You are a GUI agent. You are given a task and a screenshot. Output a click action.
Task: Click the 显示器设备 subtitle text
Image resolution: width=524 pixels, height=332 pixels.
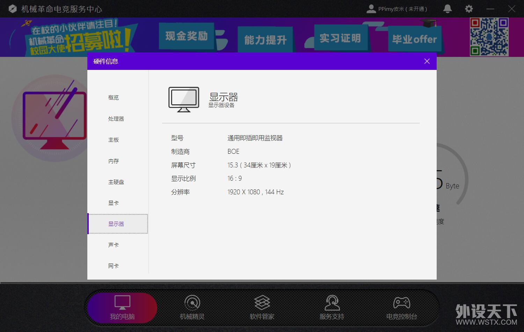[221, 105]
